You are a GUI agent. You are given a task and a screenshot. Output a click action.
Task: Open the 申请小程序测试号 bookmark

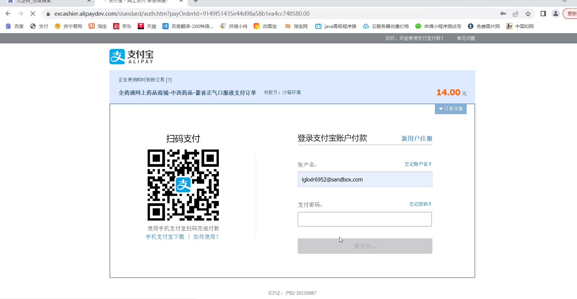(x=438, y=26)
